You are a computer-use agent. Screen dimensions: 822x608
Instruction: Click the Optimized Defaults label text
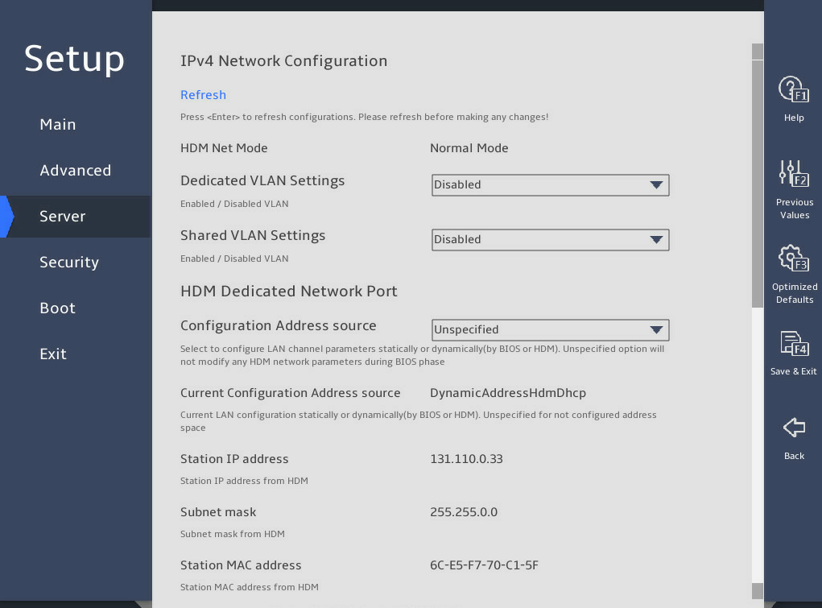(794, 293)
